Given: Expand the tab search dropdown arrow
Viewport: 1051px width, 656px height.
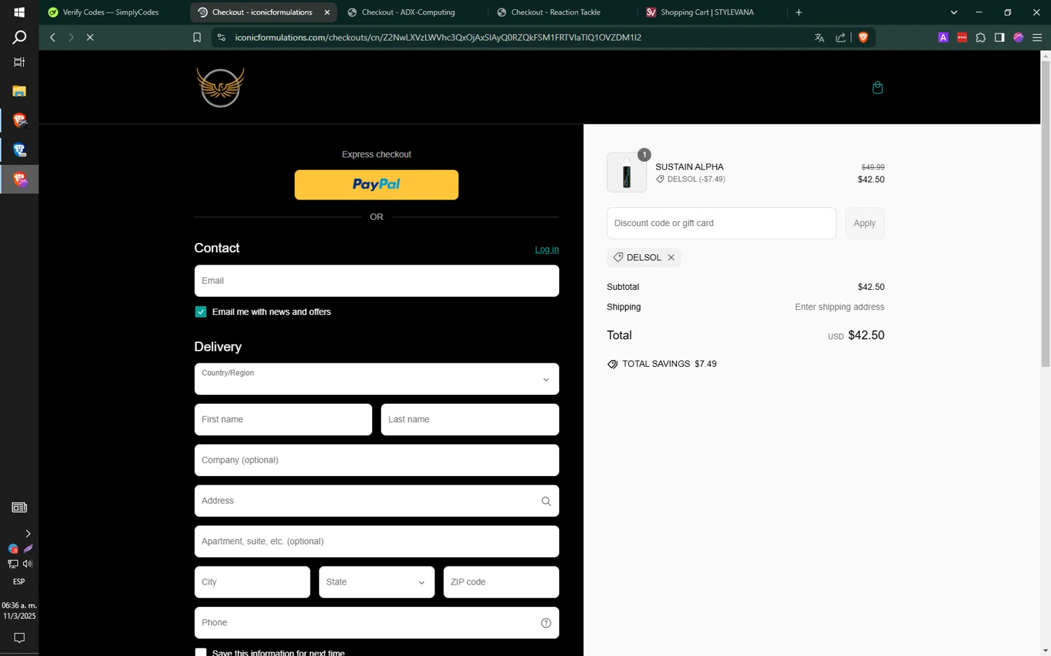Looking at the screenshot, I should (954, 13).
